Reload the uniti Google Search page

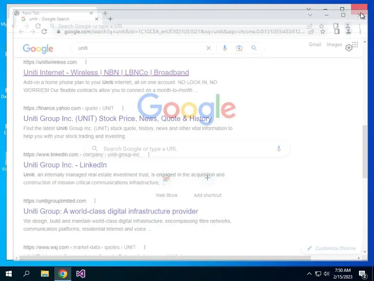44,31
